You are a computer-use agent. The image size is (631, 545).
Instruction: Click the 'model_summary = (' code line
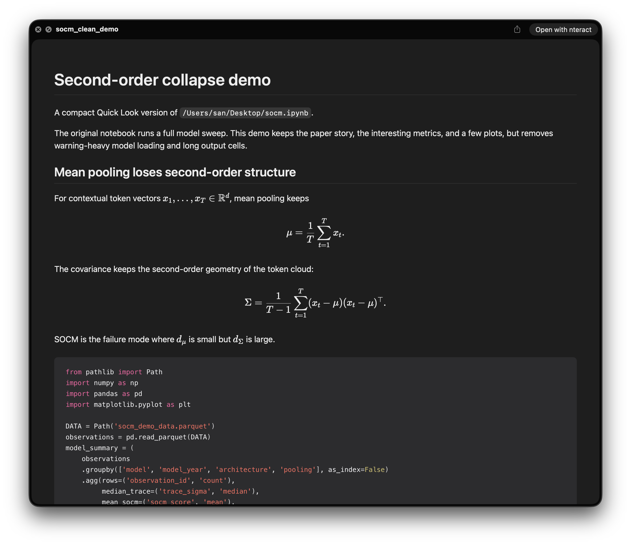tap(100, 448)
